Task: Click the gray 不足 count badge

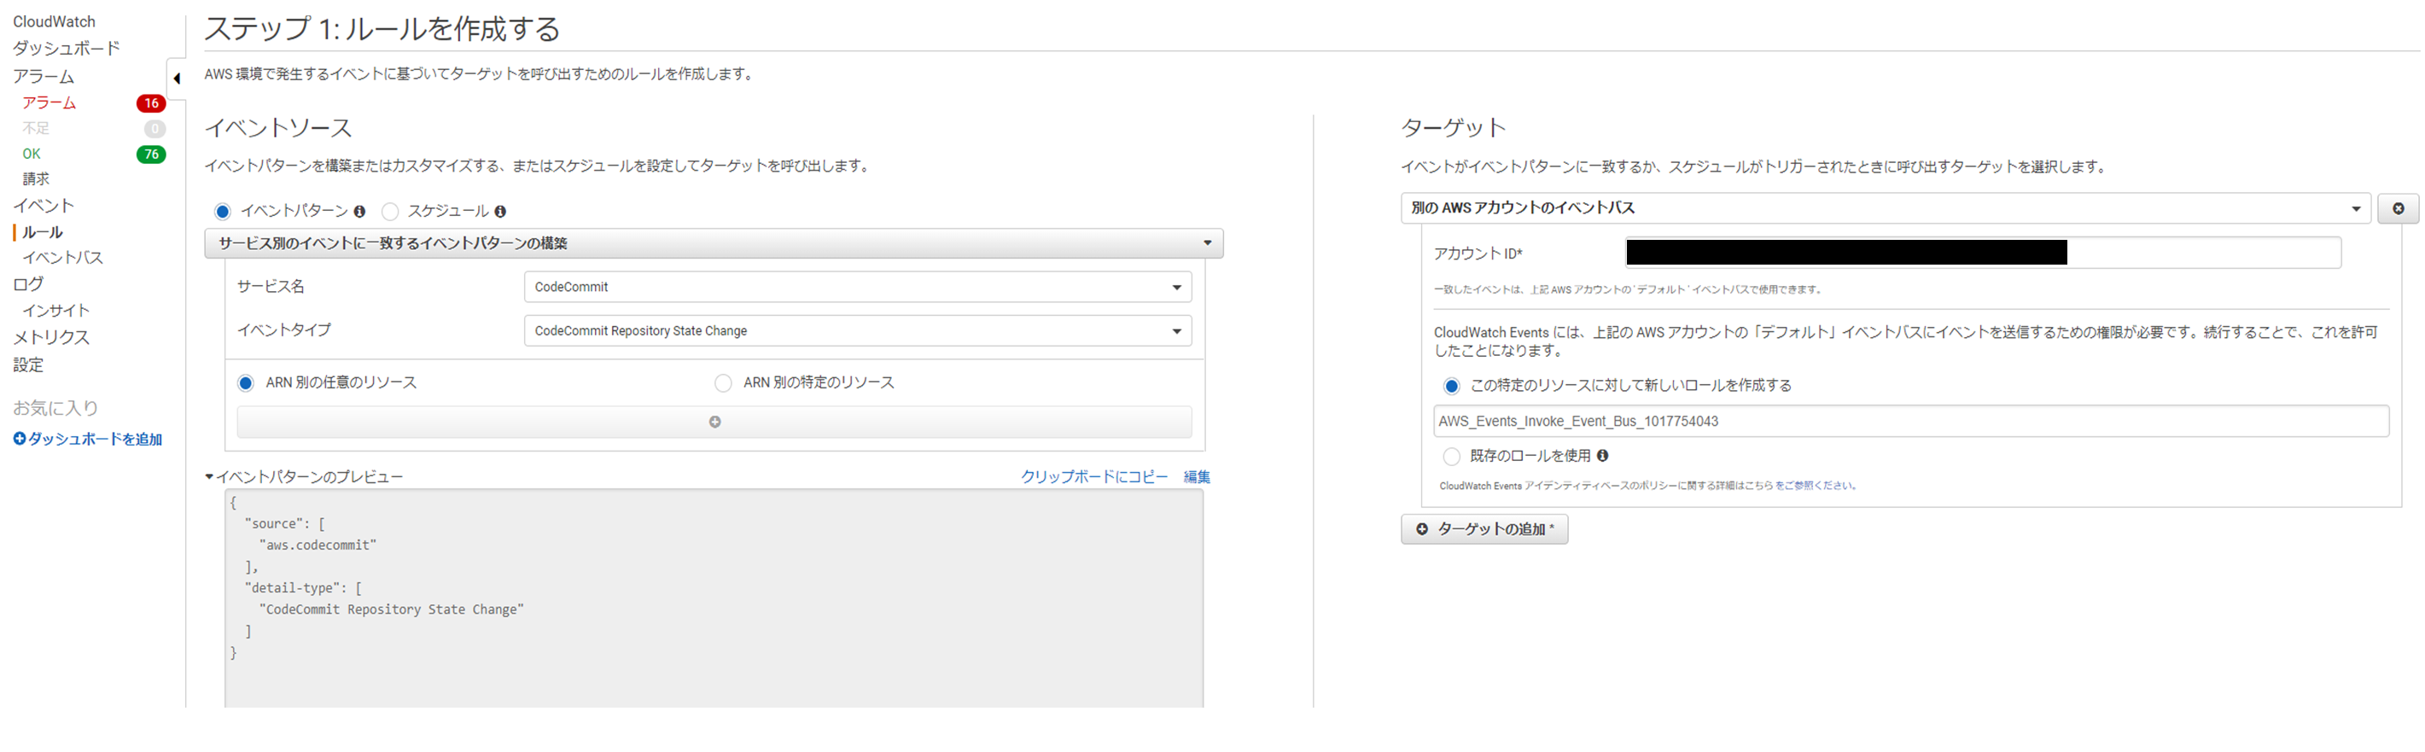Action: coord(154,128)
